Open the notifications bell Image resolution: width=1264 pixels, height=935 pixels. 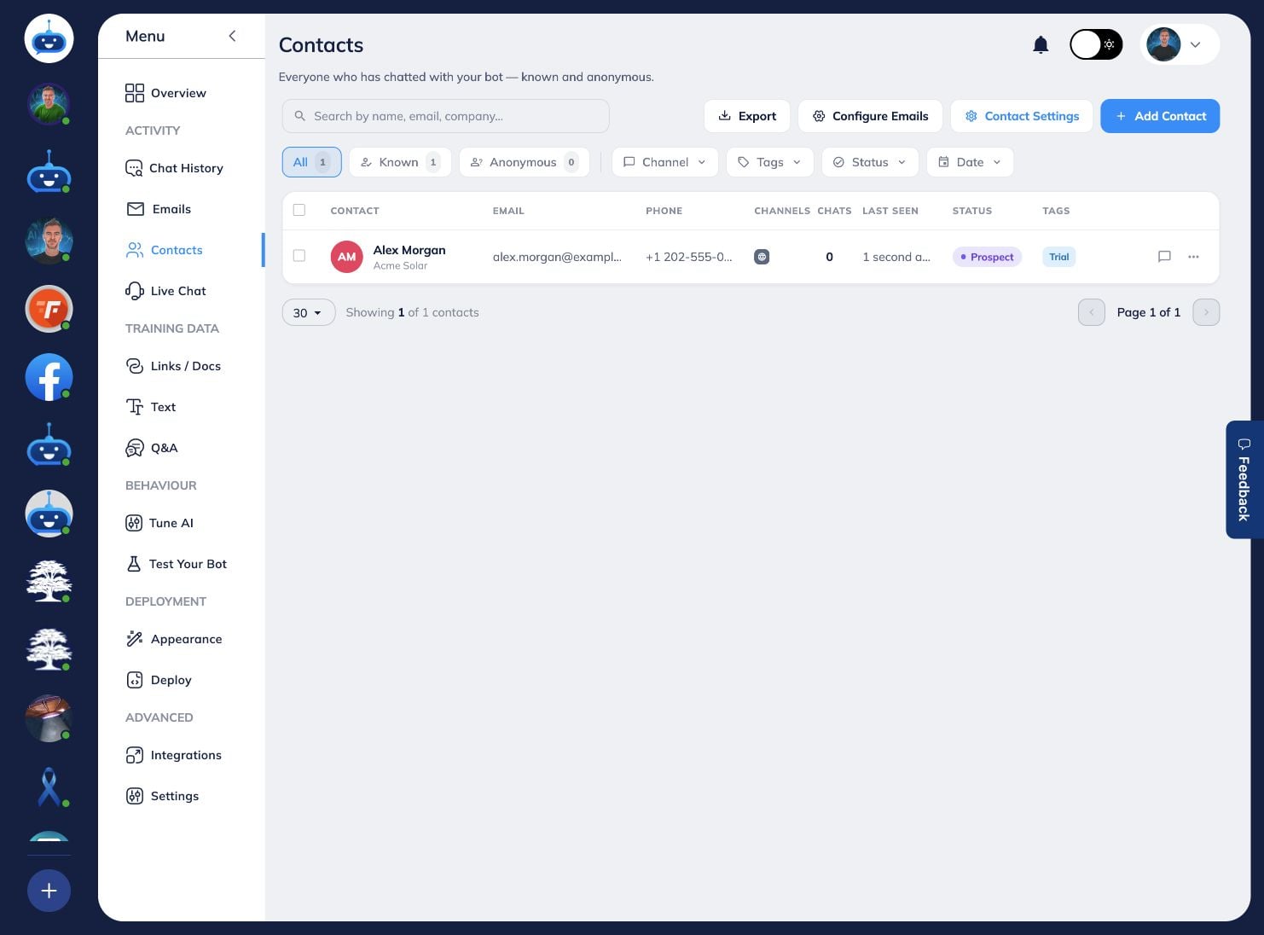pos(1040,45)
